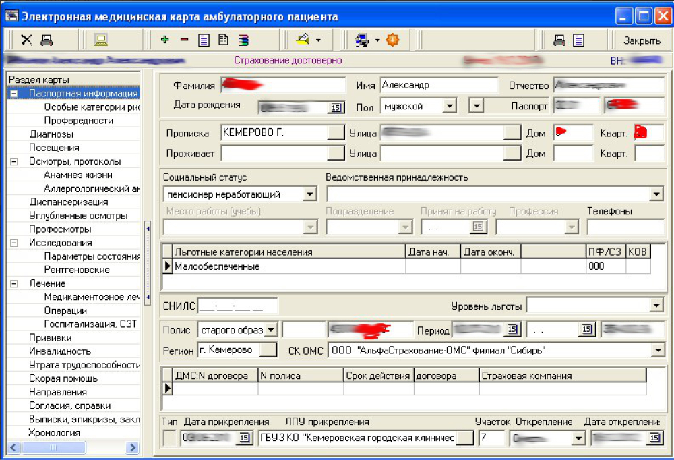The width and height of the screenshot is (674, 460).
Task: Collapse the Лечение tree section
Action: [x=13, y=283]
